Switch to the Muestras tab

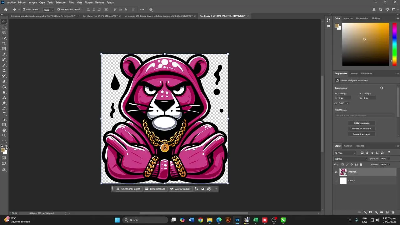click(348, 18)
